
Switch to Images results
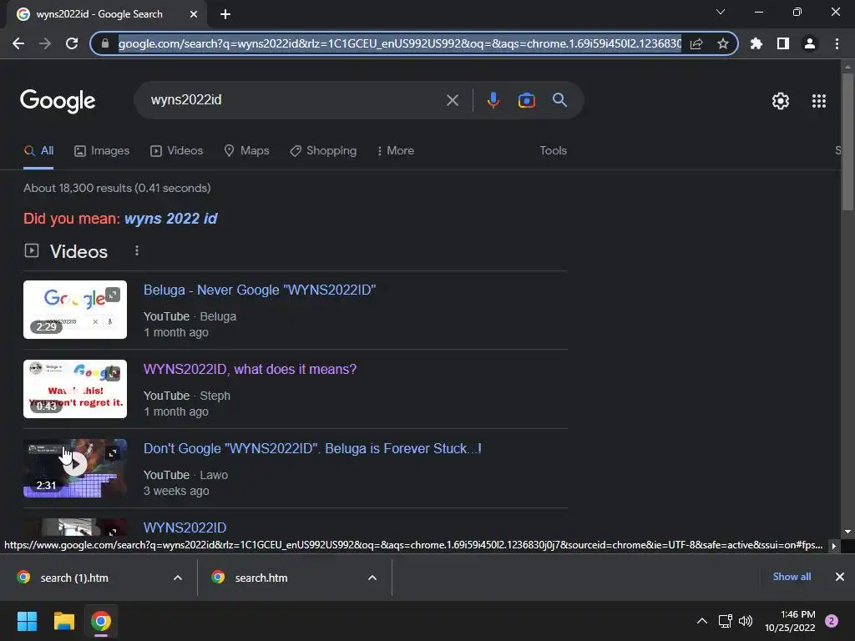click(102, 151)
